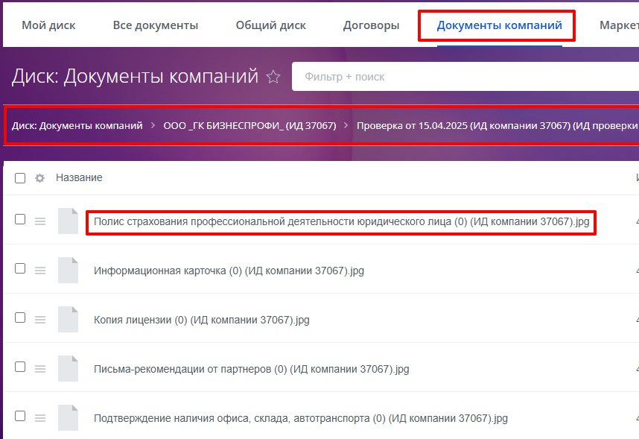
Task: Open Информационная карточка (0) file
Action: click(229, 271)
